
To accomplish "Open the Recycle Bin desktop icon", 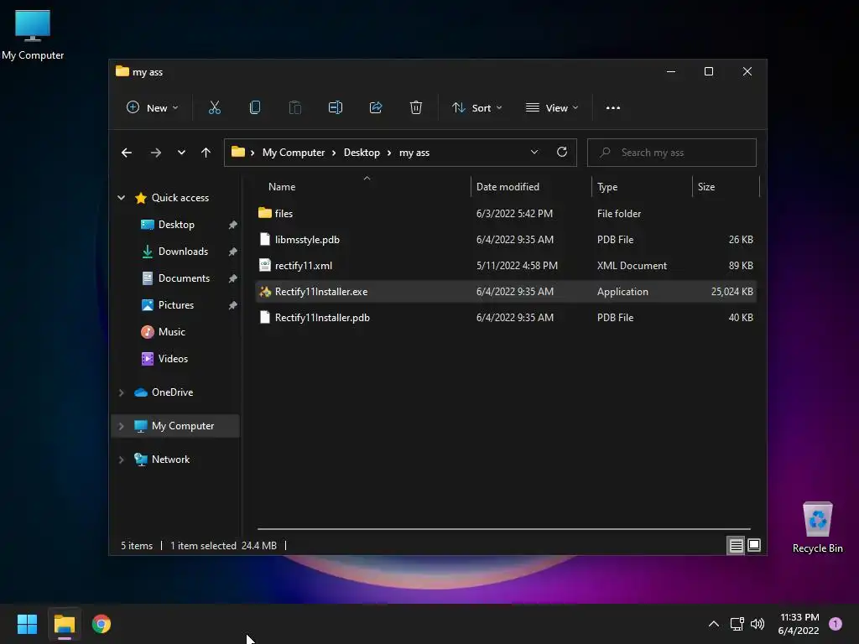I will tap(817, 527).
